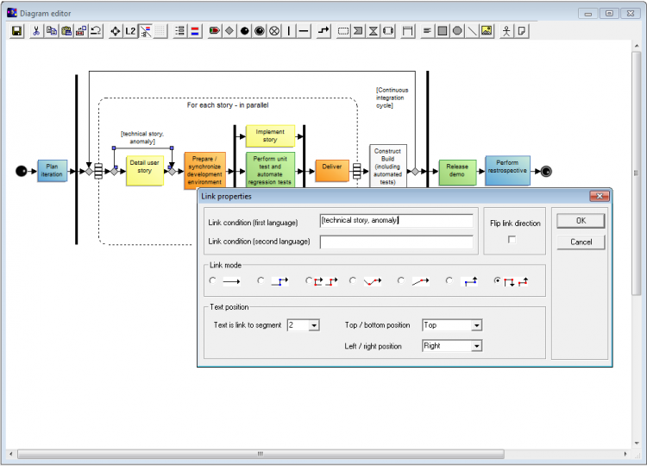Select the third link mode with two red-cornered arrows
The height and width of the screenshot is (466, 647).
[x=309, y=280]
